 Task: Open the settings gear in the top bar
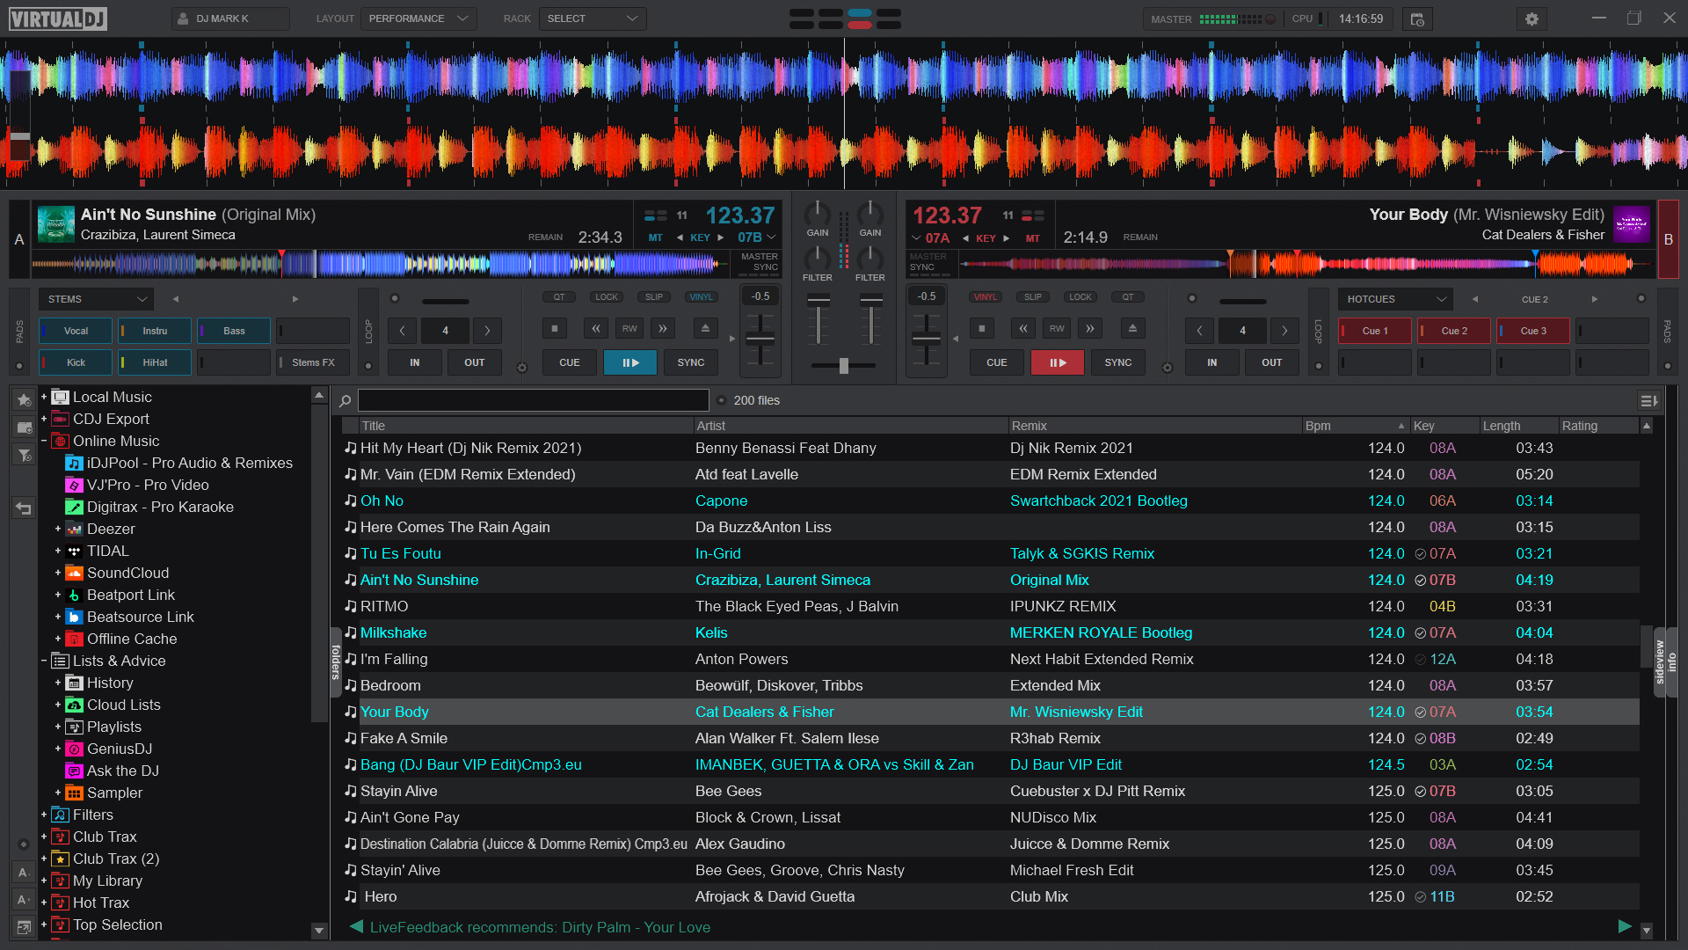point(1532,18)
